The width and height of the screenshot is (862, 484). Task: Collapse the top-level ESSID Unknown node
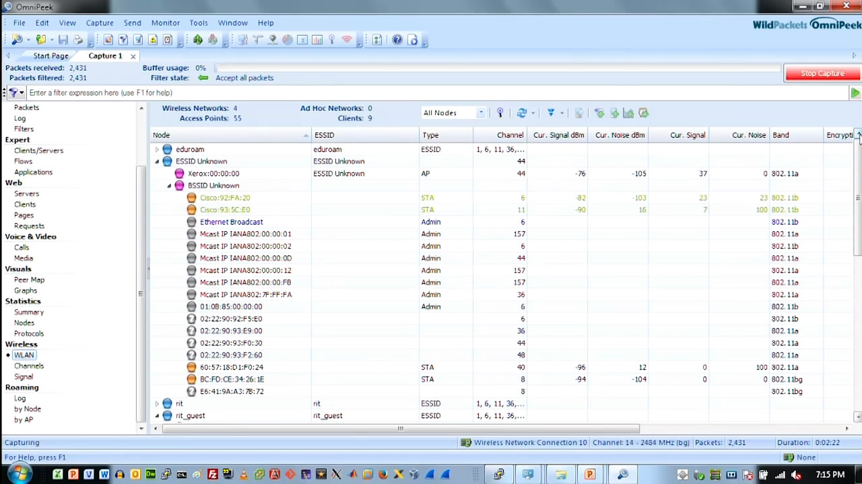coord(157,161)
